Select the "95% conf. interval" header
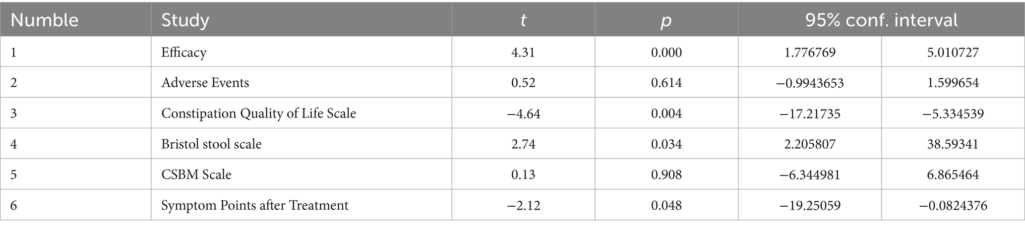 pos(881,20)
